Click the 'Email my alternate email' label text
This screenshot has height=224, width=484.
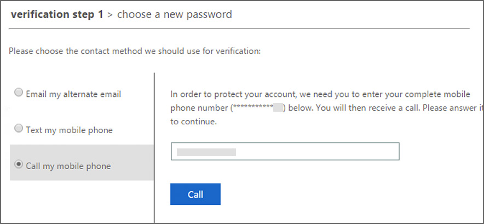[x=73, y=94]
